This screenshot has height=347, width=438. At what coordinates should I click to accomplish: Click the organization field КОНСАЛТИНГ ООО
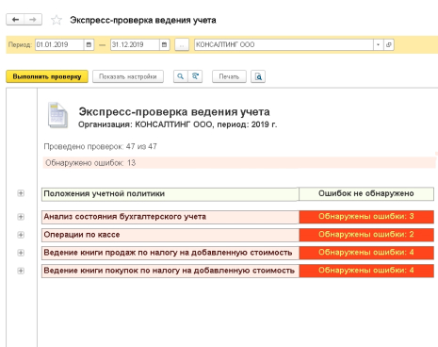284,44
